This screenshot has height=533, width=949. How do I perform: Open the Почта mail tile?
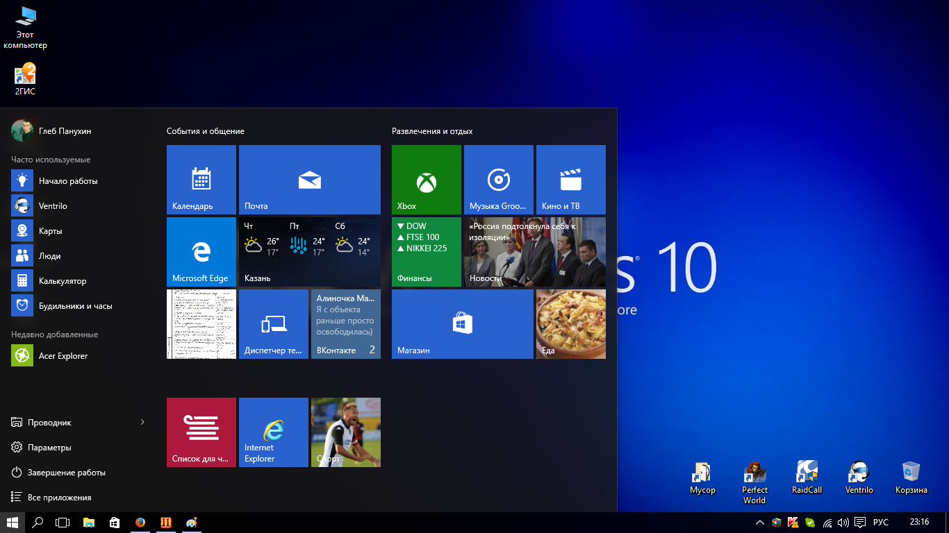[309, 180]
